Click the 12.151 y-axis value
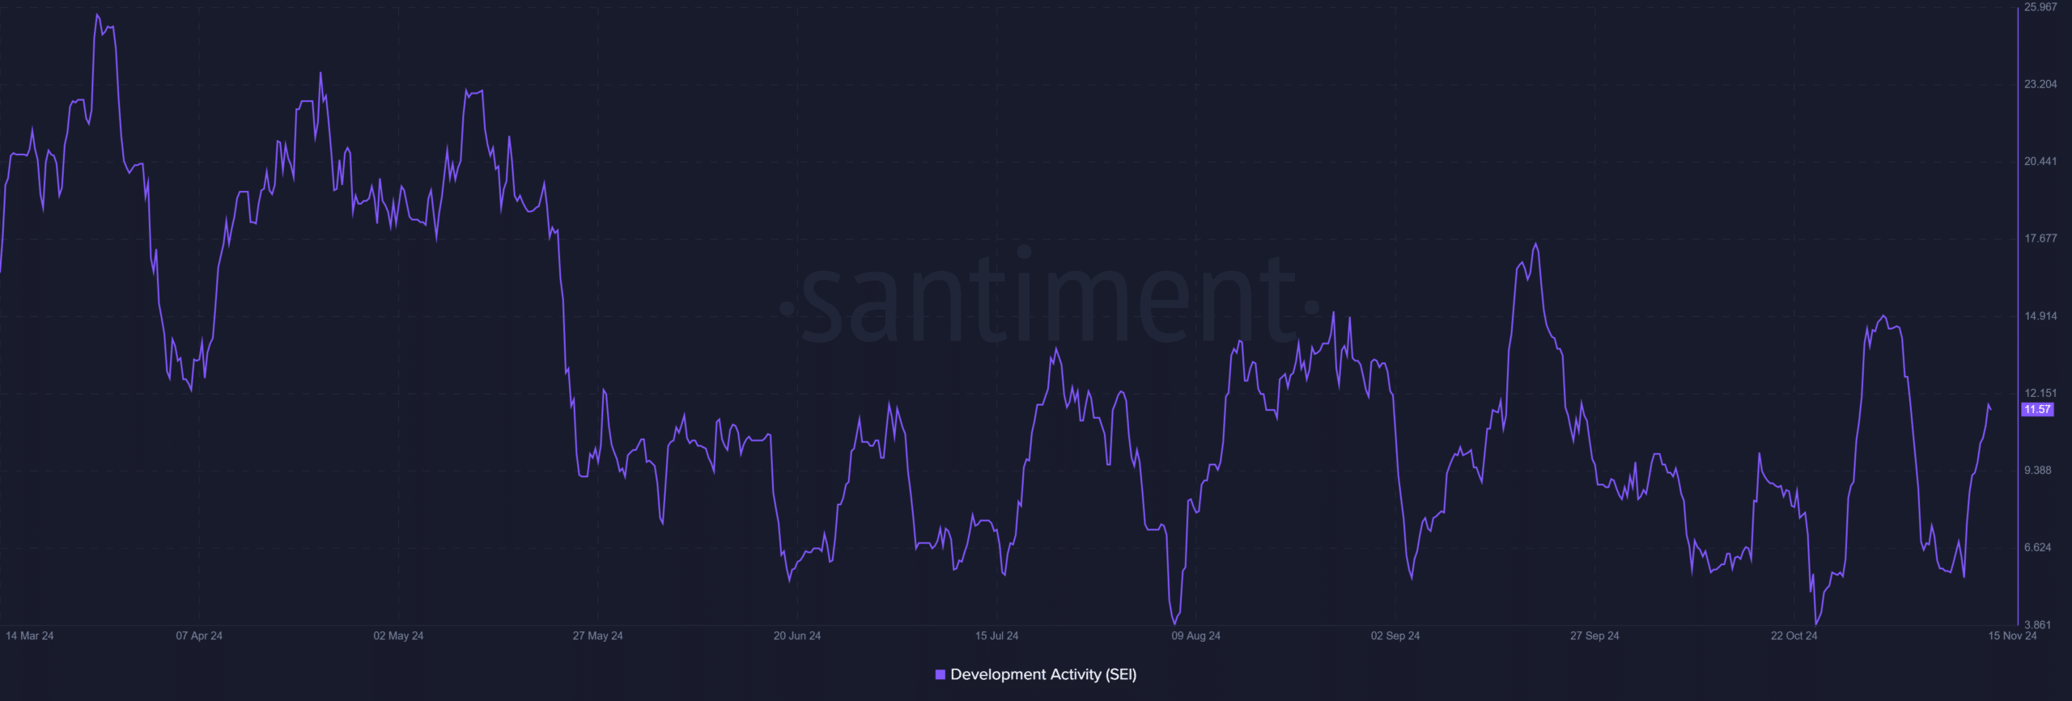 click(2040, 393)
